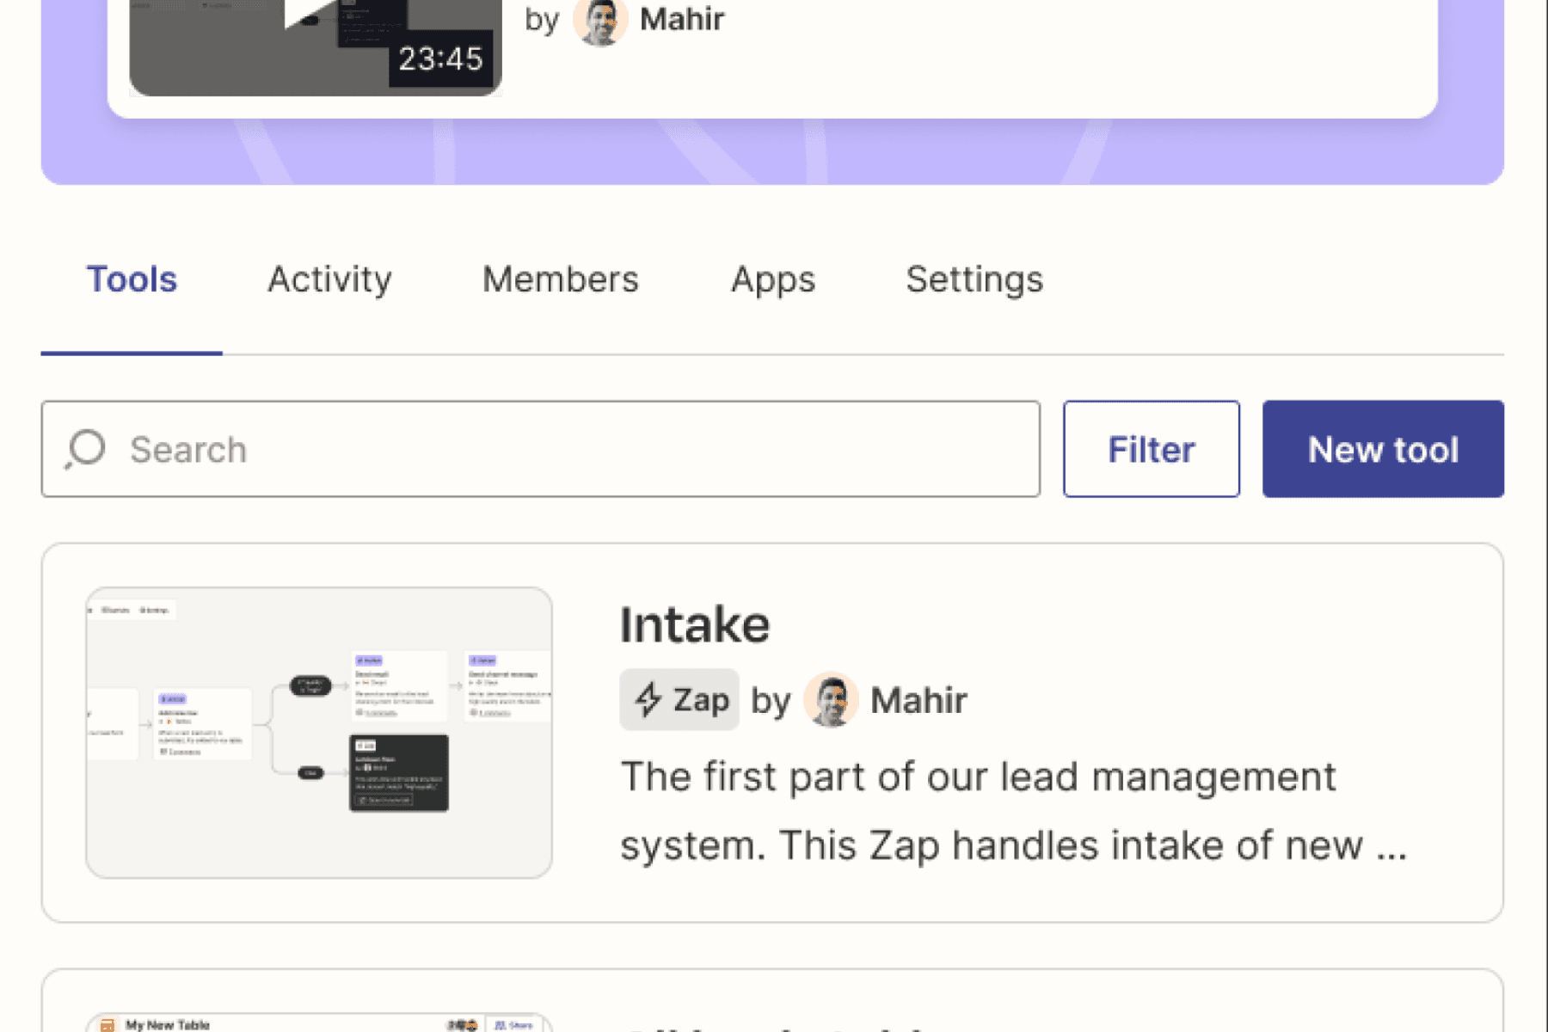Open Mahir's profile name beside the video
Screen dimensions: 1548x1032
point(682,19)
